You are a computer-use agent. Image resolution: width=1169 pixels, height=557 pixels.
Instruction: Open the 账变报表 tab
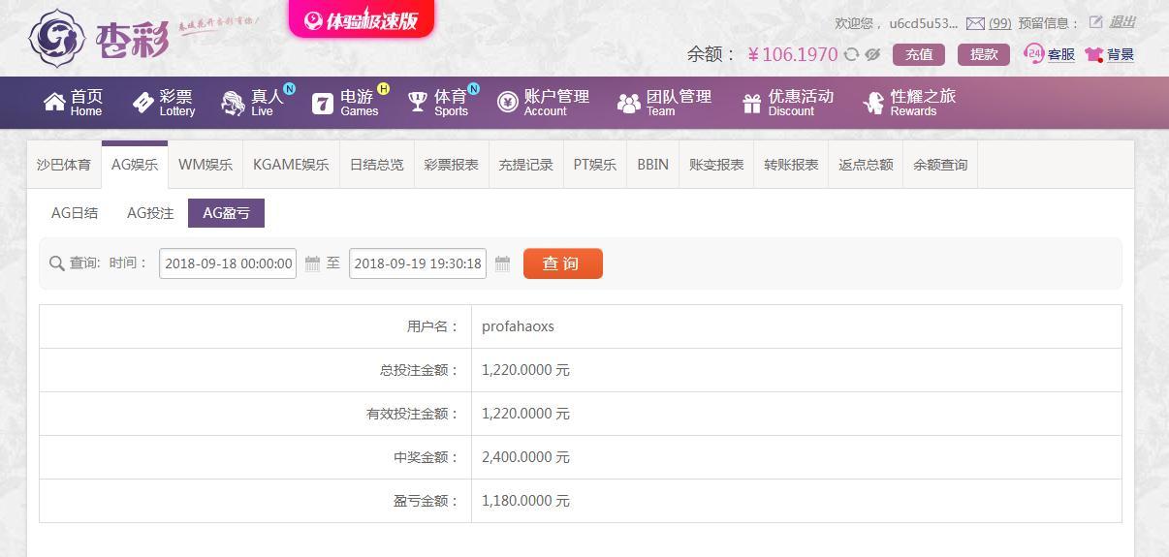point(716,165)
